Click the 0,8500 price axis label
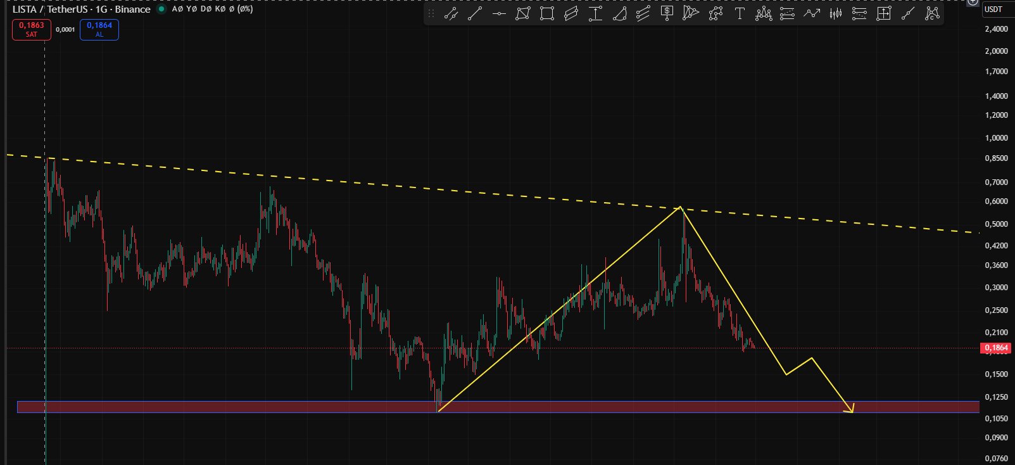1015x465 pixels. coord(997,158)
